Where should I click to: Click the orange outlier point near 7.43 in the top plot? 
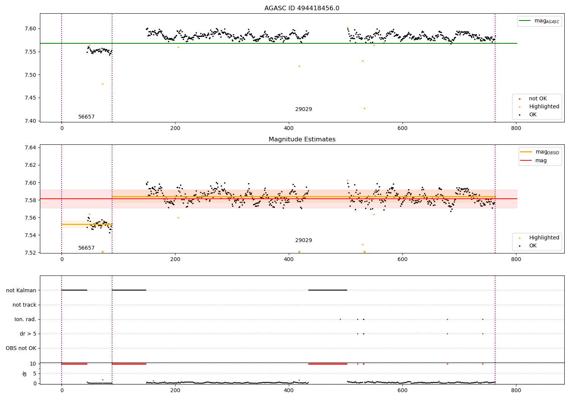point(364,108)
